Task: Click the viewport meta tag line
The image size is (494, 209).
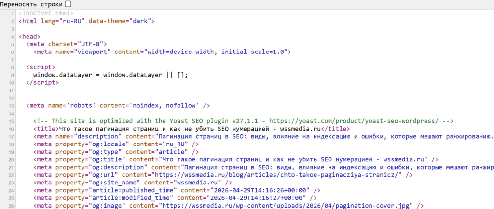Action: click(162, 52)
